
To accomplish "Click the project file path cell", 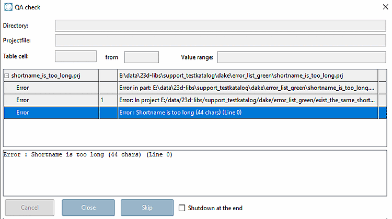I will (248, 76).
